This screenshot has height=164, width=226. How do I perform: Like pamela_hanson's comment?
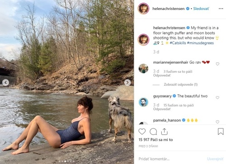tap(217, 122)
